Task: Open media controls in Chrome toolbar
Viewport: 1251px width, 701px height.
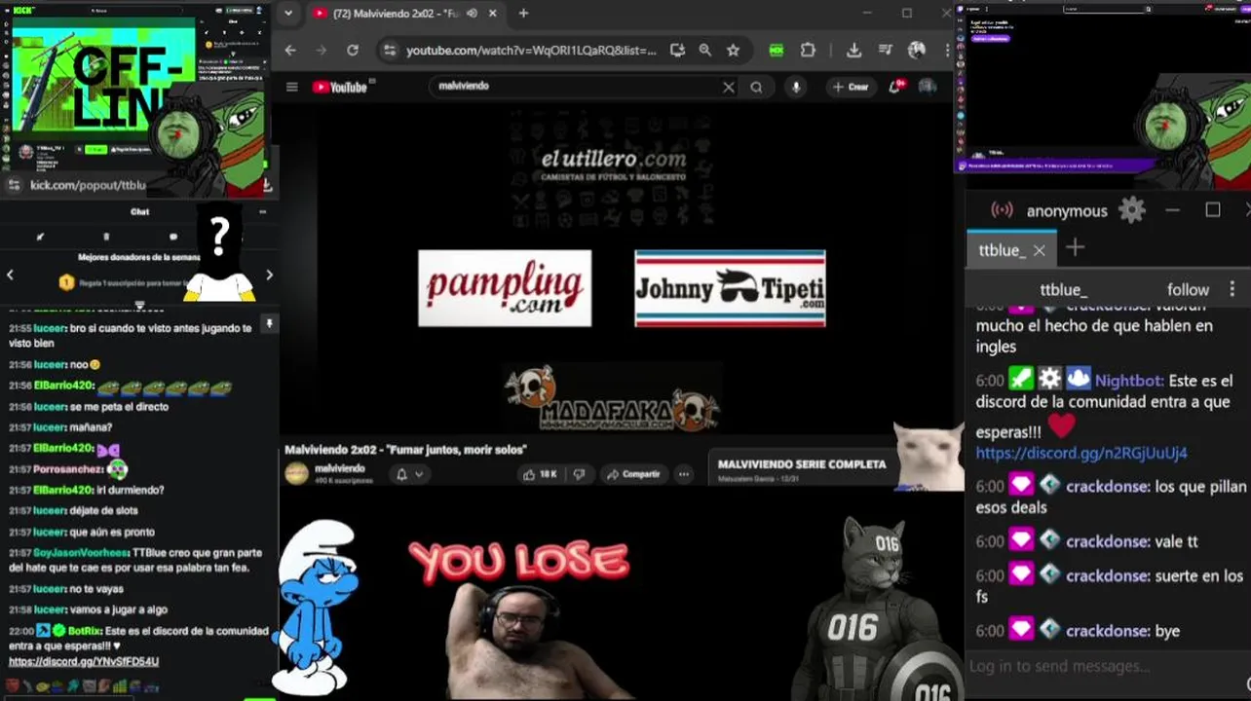Action: pos(885,51)
